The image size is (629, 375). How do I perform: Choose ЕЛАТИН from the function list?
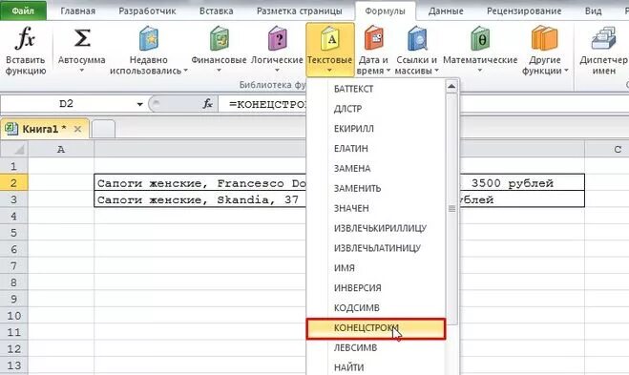pyautogui.click(x=376, y=149)
